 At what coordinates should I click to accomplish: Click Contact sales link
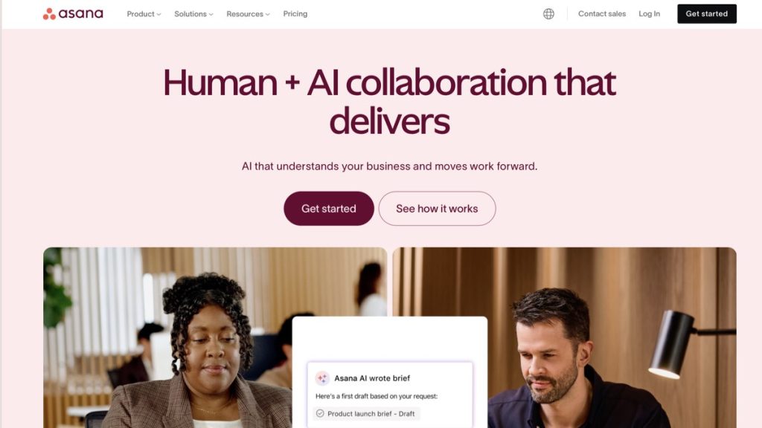(x=601, y=13)
